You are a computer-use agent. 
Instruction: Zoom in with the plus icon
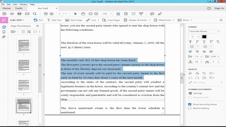click(x=96, y=14)
